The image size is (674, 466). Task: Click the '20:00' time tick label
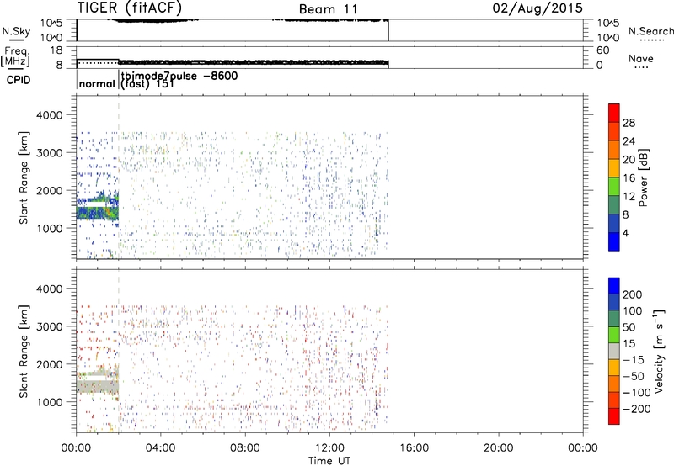click(x=499, y=448)
